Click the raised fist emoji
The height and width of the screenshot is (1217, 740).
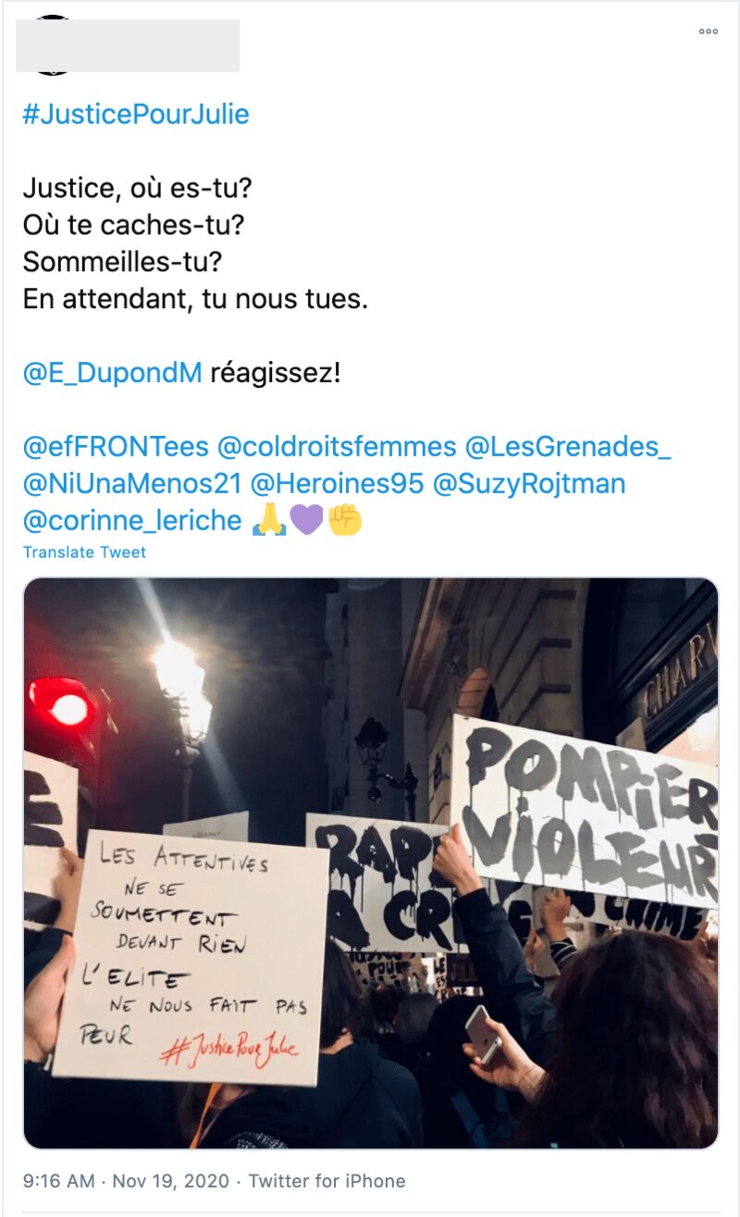[345, 520]
